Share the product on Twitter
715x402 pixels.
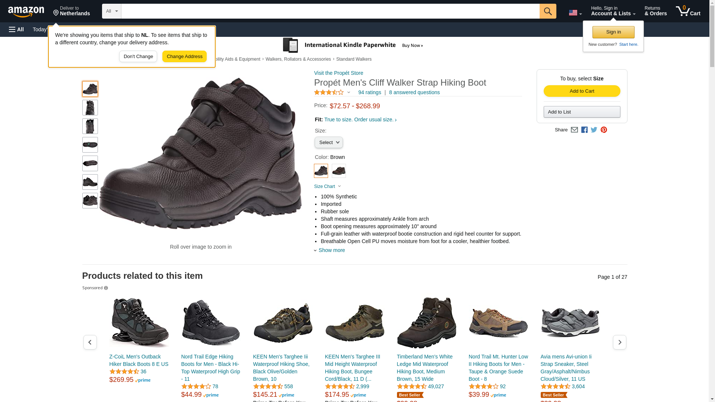pyautogui.click(x=594, y=130)
